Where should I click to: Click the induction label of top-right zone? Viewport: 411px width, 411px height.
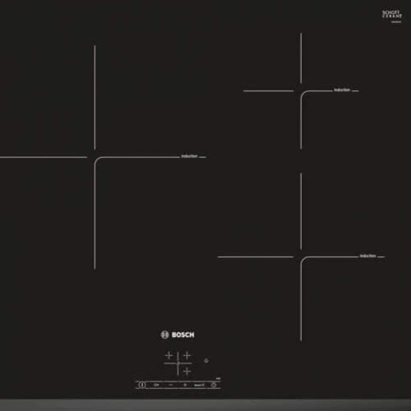342,90
